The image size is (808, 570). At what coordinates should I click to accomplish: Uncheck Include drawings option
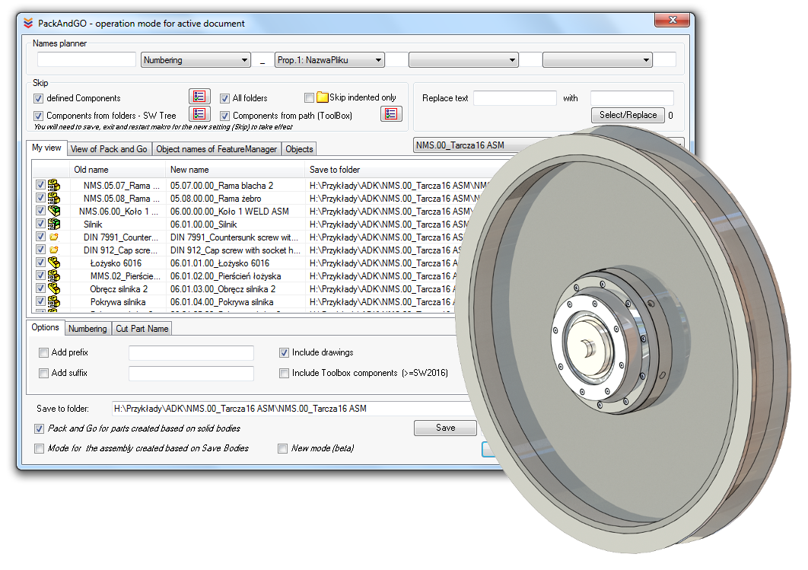click(284, 353)
